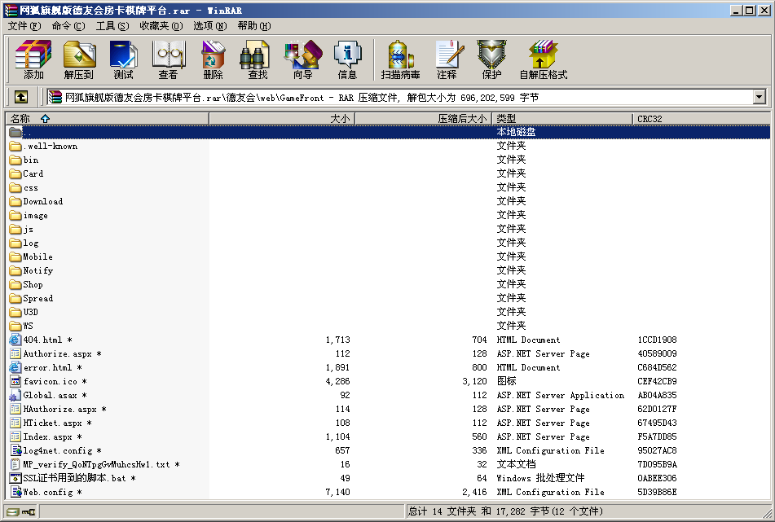Go up one folder level button
The image size is (775, 522).
[21, 97]
